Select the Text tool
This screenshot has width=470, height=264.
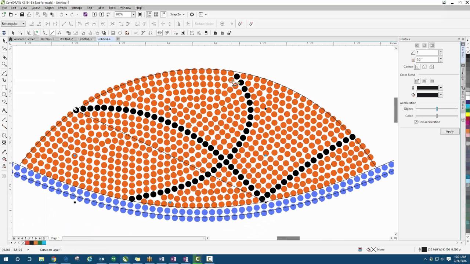click(x=4, y=110)
